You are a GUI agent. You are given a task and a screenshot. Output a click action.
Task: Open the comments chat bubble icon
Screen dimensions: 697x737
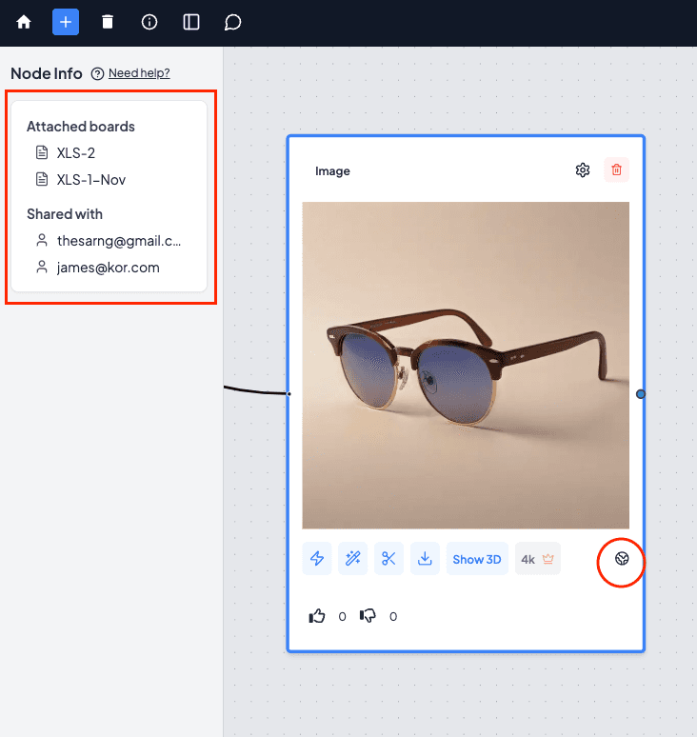pyautogui.click(x=232, y=22)
